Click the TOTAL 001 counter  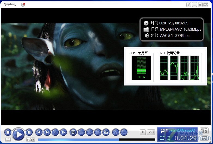click(165, 137)
